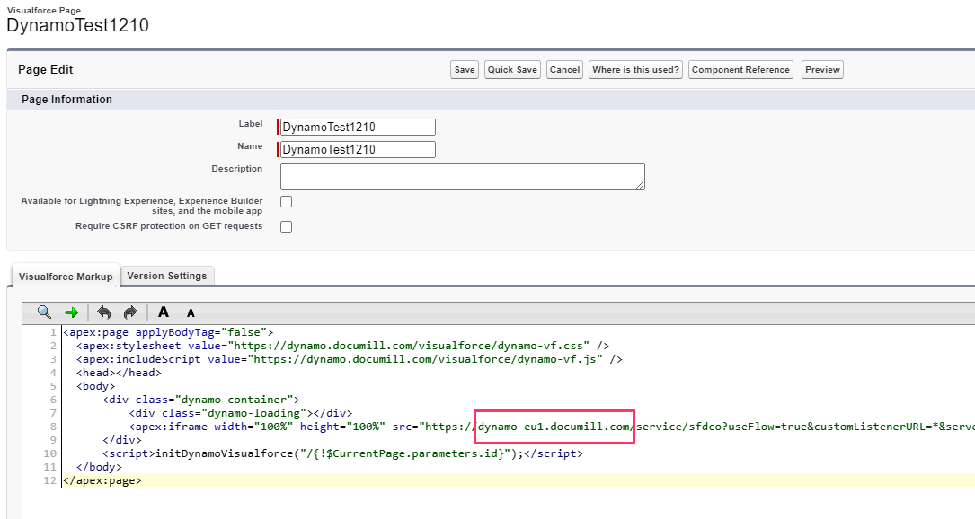Viewport: 975px width, 519px height.
Task: Preview the Visualforce page
Action: pos(822,70)
